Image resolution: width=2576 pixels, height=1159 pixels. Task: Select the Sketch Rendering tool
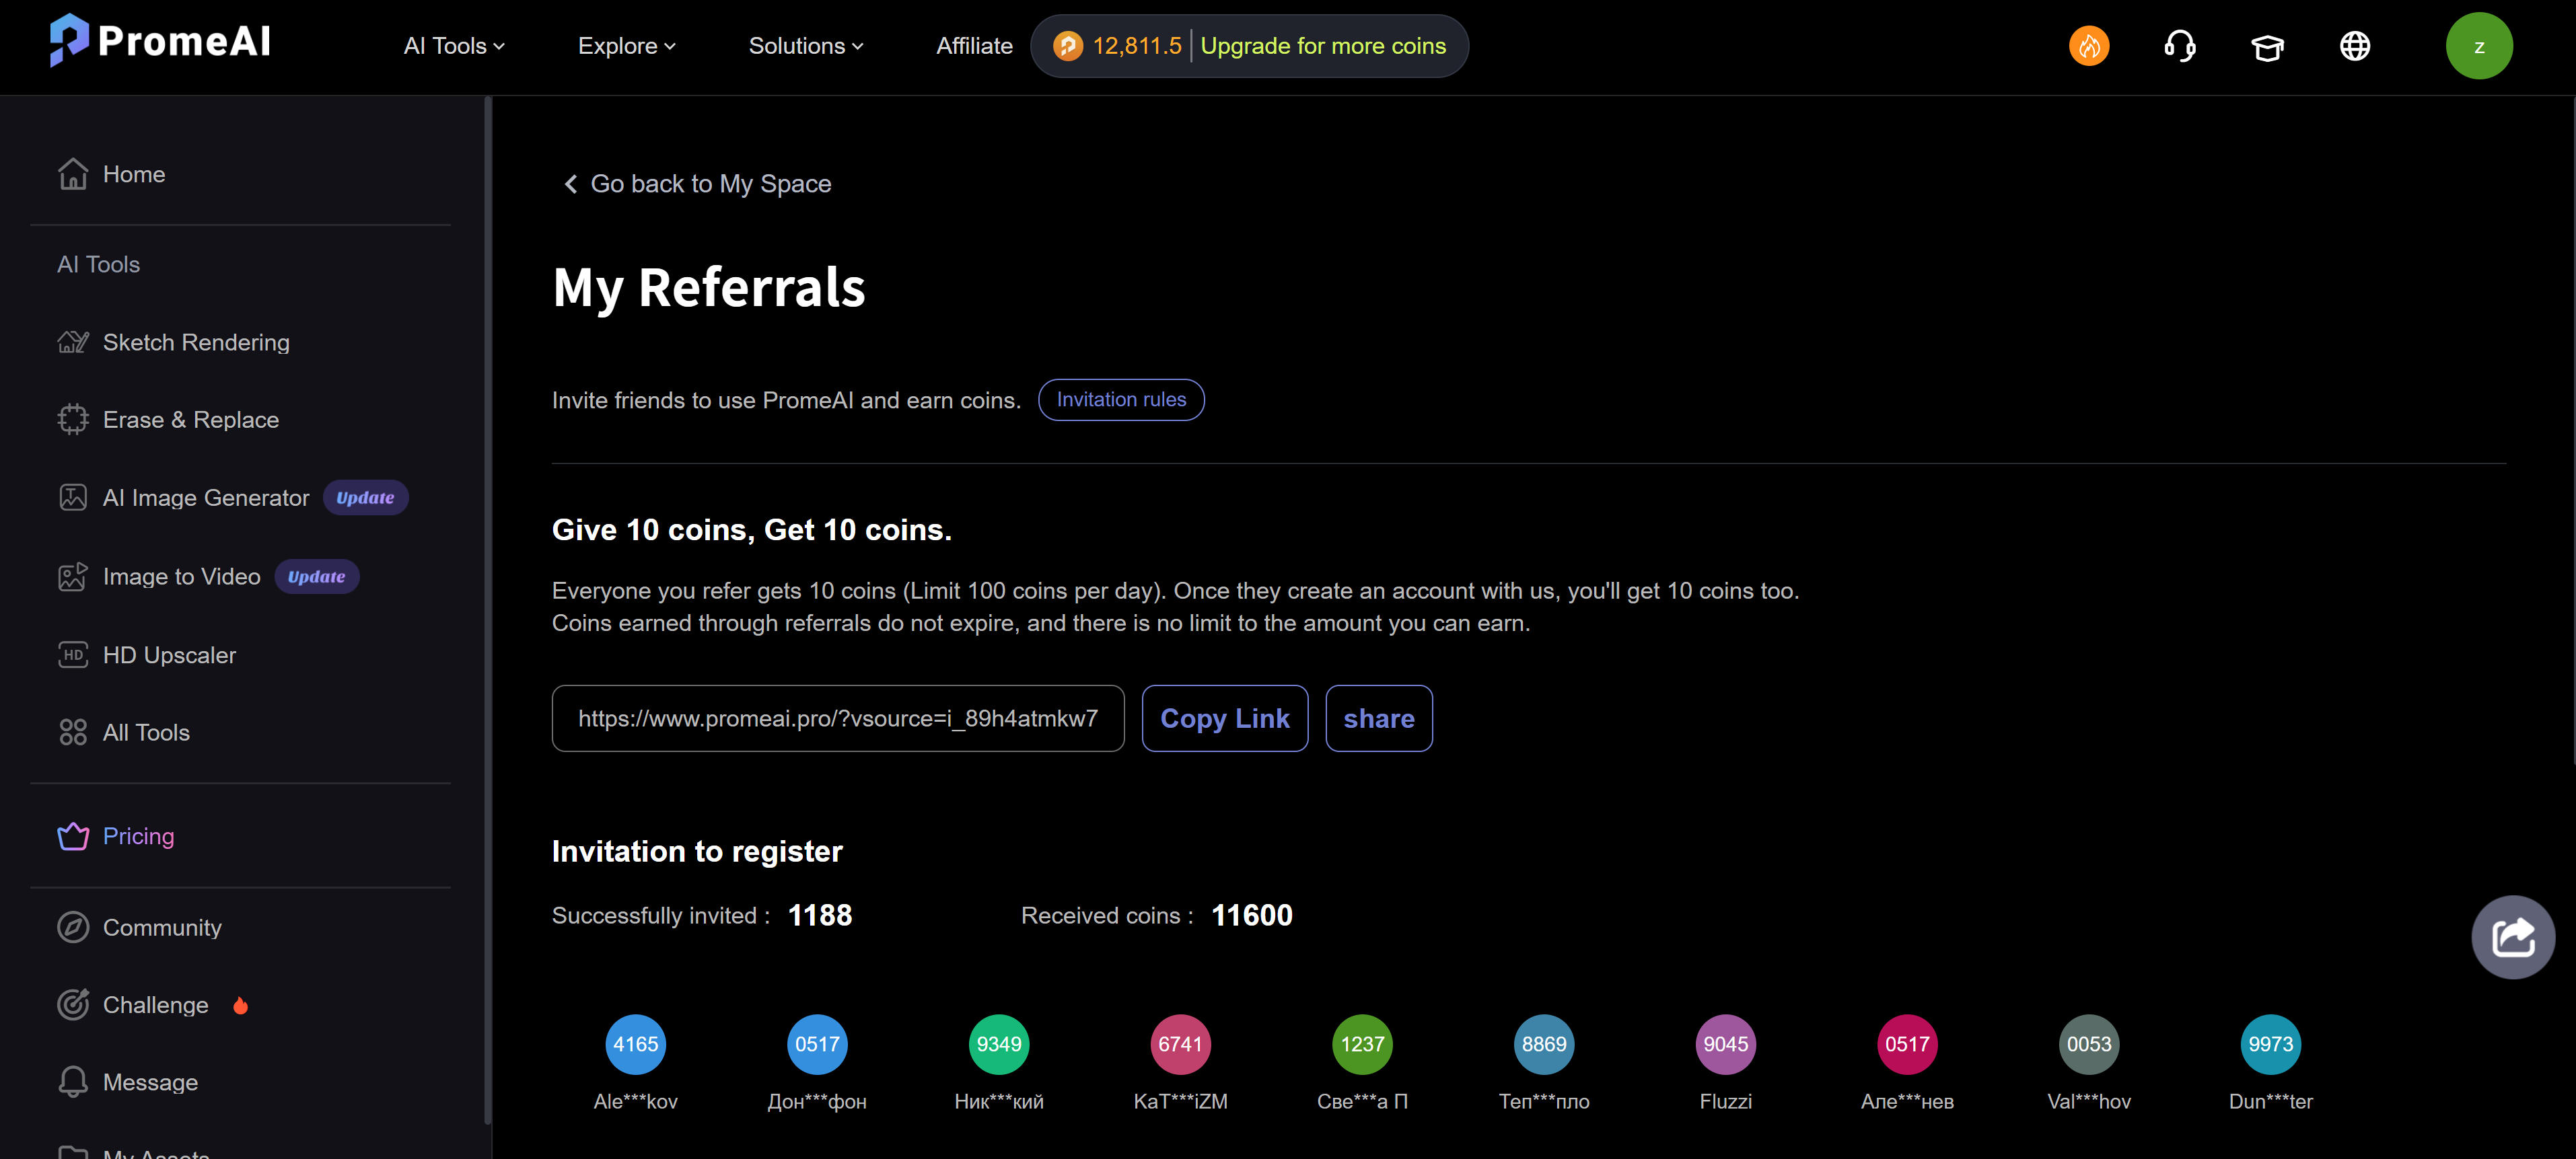195,342
